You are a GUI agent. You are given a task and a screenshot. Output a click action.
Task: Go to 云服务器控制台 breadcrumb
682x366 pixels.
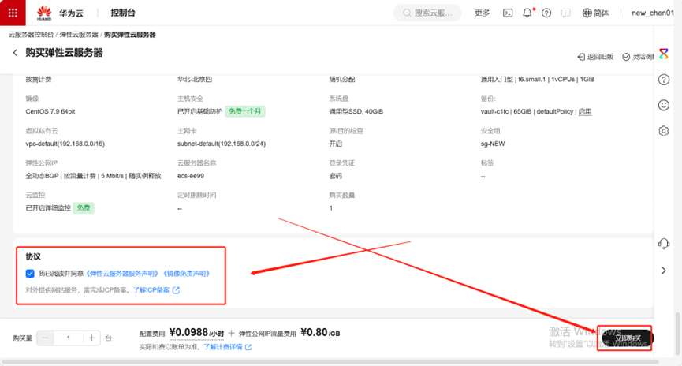click(32, 35)
